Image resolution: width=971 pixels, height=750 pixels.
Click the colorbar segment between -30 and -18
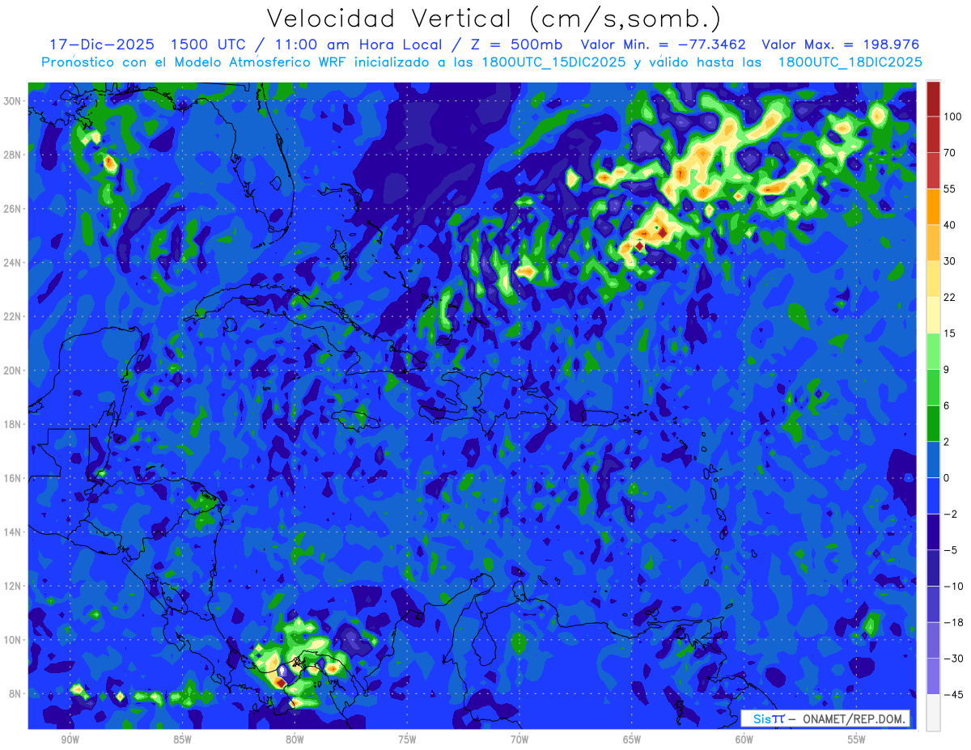point(933,640)
